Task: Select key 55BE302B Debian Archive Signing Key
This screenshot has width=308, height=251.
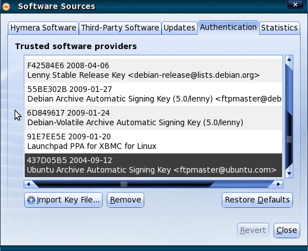Action: point(153,94)
